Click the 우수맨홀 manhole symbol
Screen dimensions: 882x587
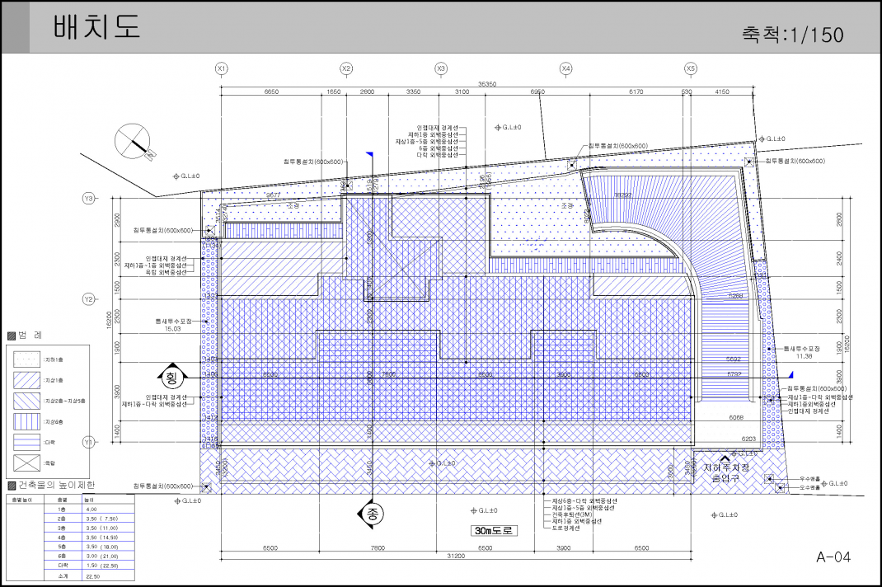click(770, 478)
